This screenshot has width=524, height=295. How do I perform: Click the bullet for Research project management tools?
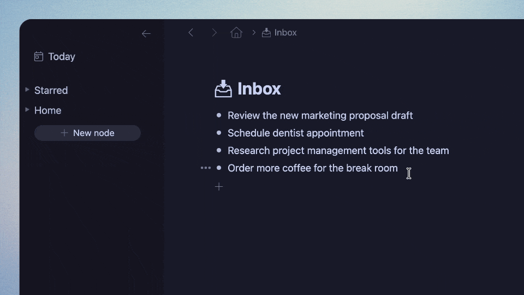[x=219, y=150]
